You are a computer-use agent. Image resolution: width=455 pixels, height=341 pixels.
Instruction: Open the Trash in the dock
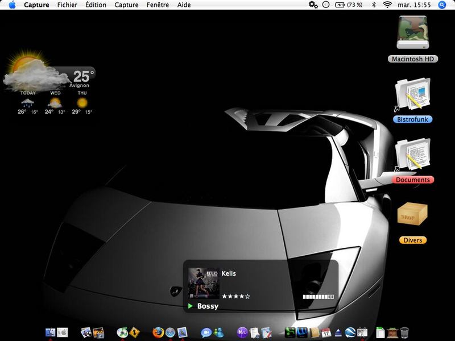(x=404, y=332)
